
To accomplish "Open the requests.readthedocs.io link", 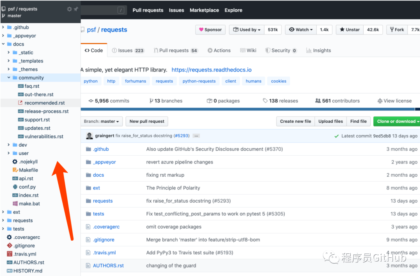I will click(x=211, y=70).
